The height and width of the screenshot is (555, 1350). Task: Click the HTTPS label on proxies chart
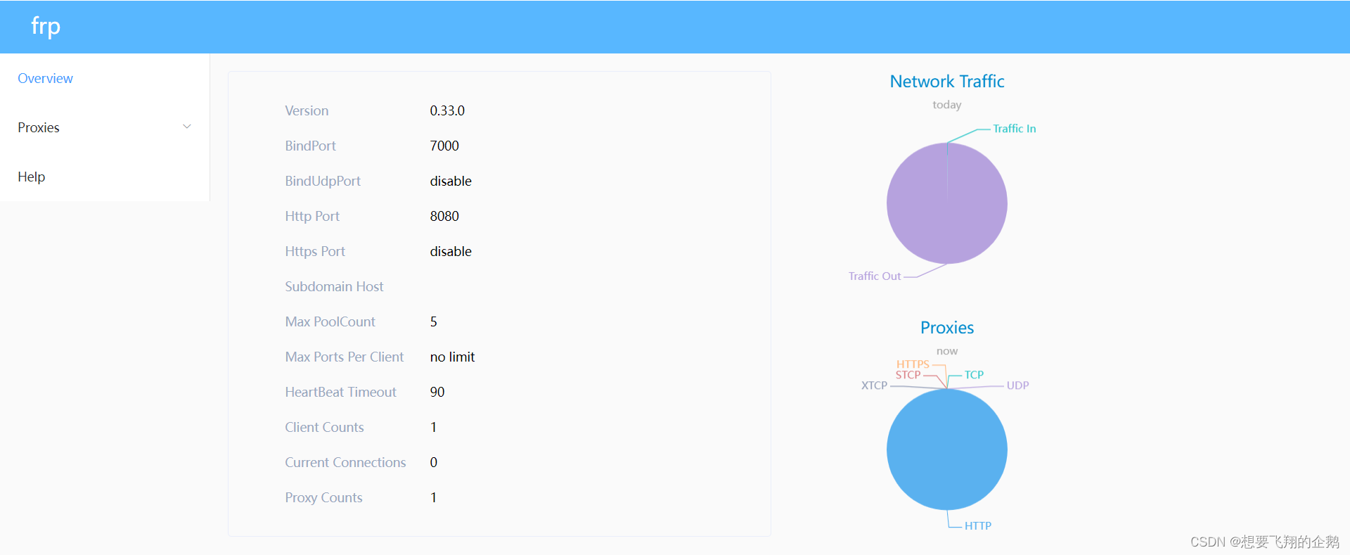click(x=913, y=364)
